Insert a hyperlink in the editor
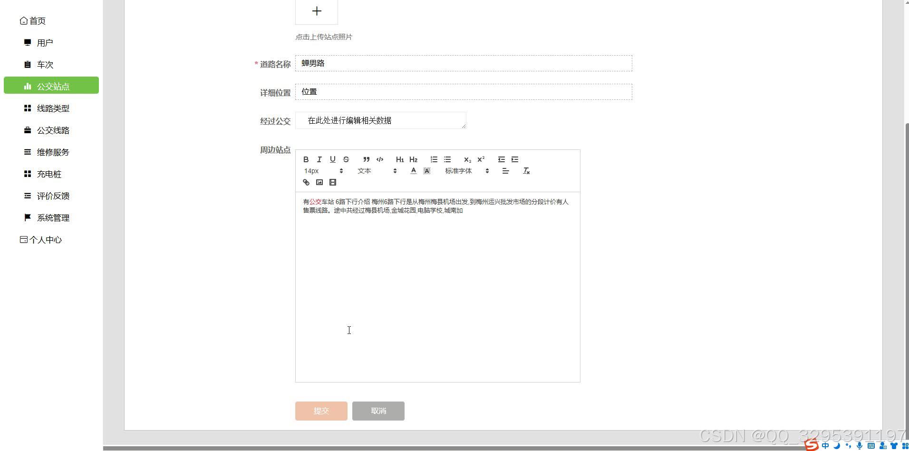This screenshot has height=451, width=909. (x=306, y=182)
